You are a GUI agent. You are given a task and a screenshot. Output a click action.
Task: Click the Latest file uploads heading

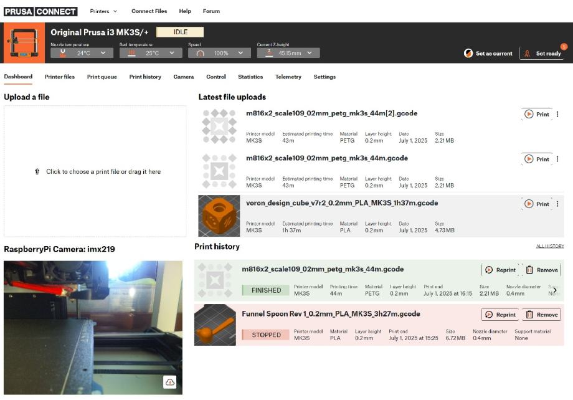pyautogui.click(x=232, y=97)
